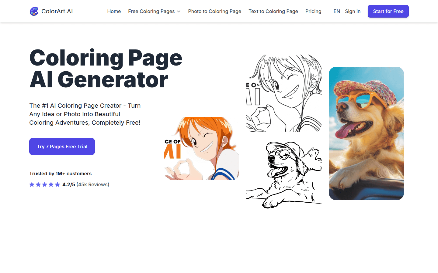
Task: Click the Start for Free button
Action: point(388,11)
